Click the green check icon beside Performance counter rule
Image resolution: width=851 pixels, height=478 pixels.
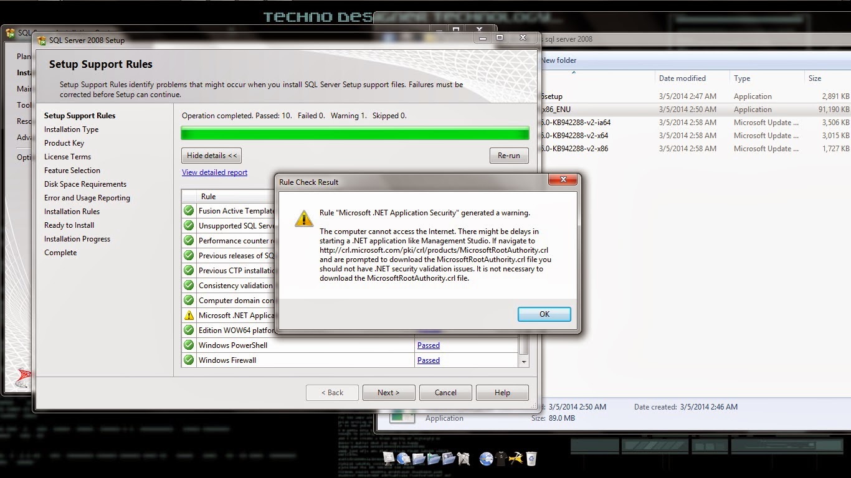[189, 240]
